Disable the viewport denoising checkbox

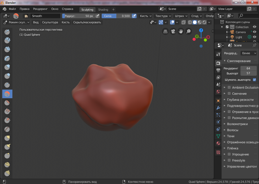(254, 80)
